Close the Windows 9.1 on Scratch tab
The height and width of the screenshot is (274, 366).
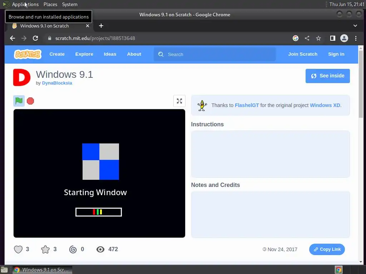click(x=88, y=26)
